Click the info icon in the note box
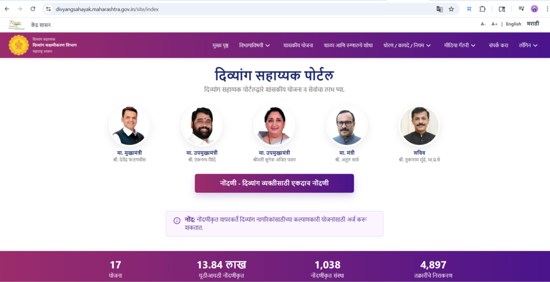 coord(177,221)
